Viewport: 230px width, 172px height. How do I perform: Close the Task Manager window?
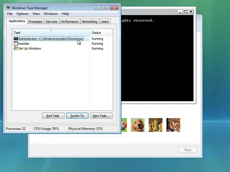pos(114,8)
